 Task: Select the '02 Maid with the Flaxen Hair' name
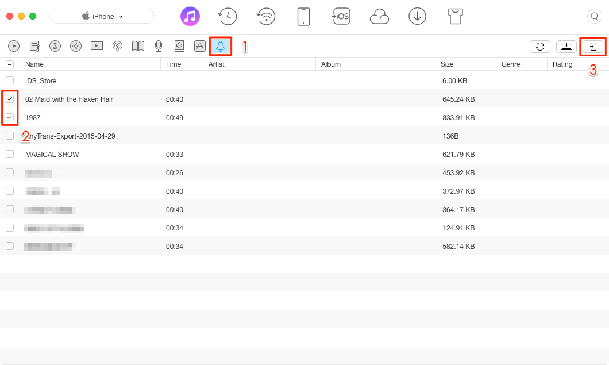(69, 99)
